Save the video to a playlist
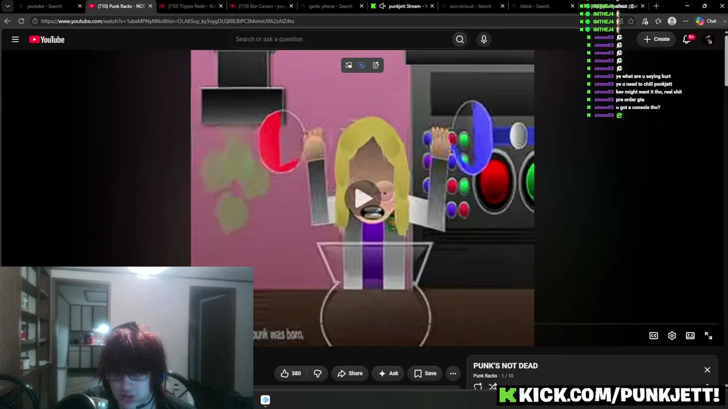This screenshot has height=409, width=728. [425, 373]
